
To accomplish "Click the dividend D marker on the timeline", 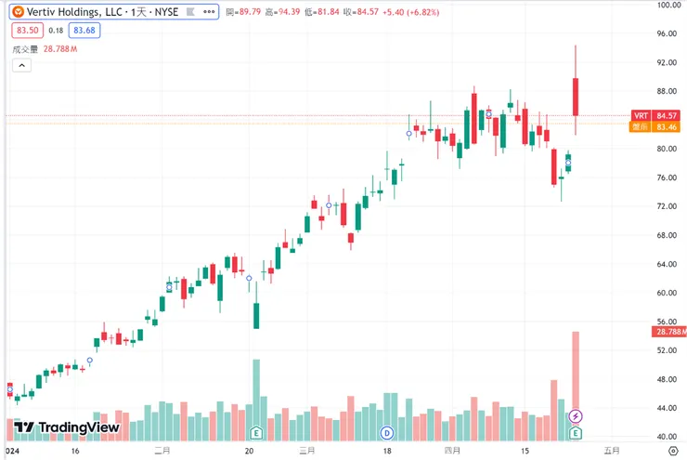I will 387,433.
